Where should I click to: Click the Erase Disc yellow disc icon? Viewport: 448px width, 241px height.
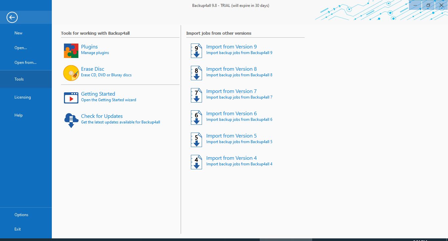(71, 73)
